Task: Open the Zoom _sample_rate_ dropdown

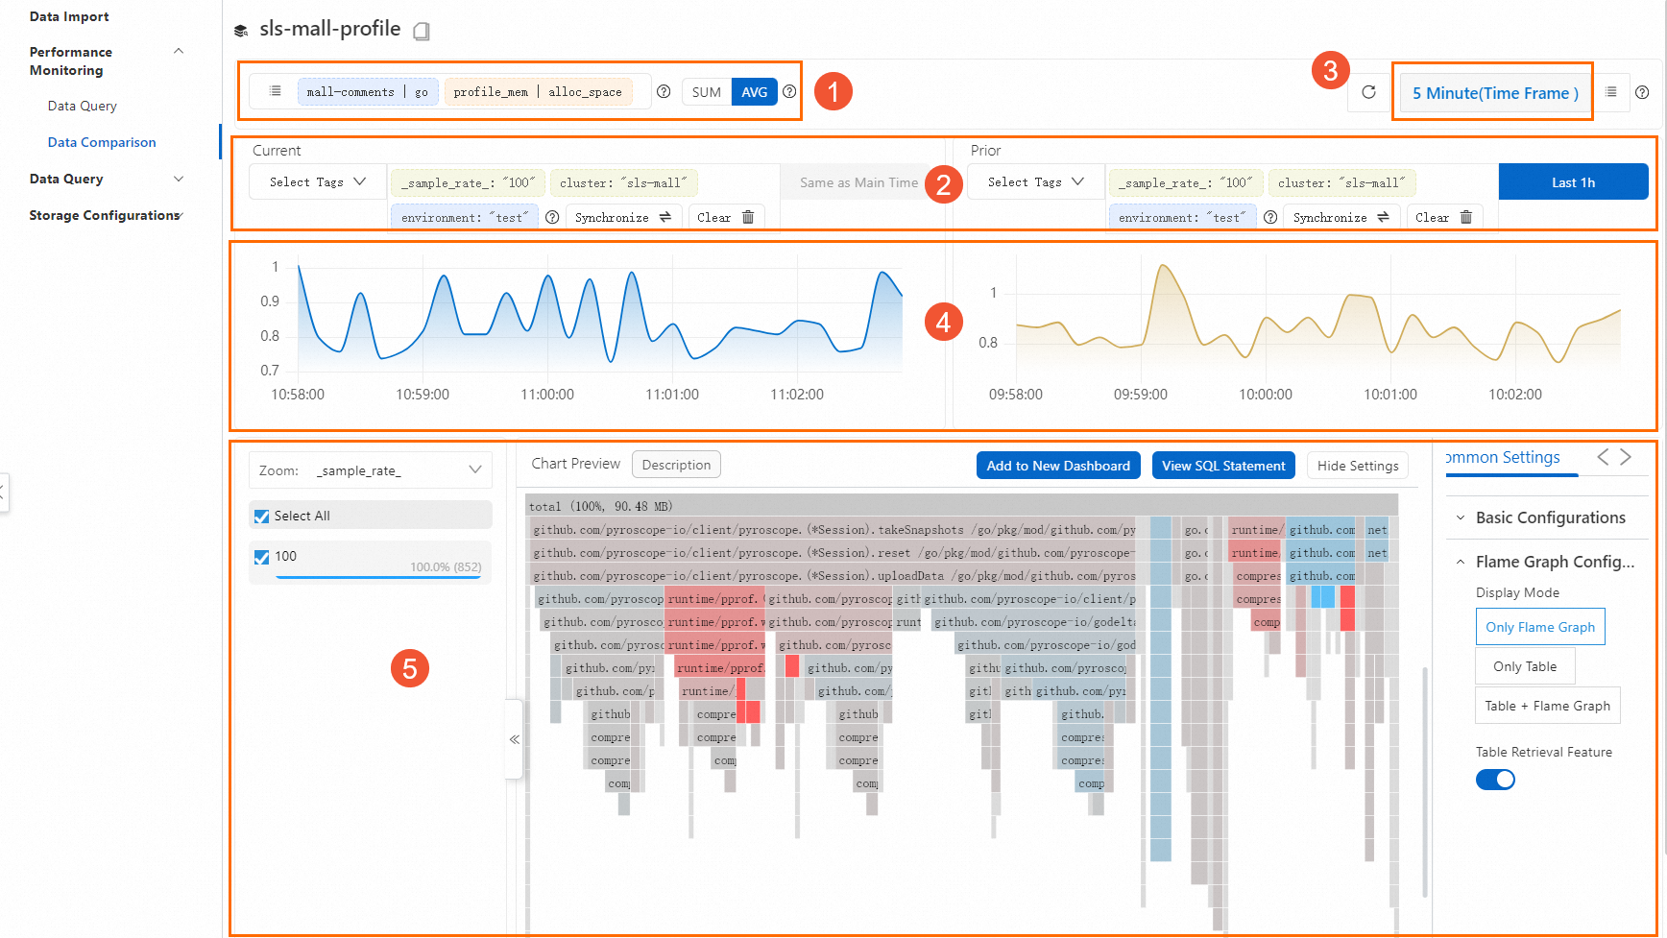Action: (x=371, y=470)
